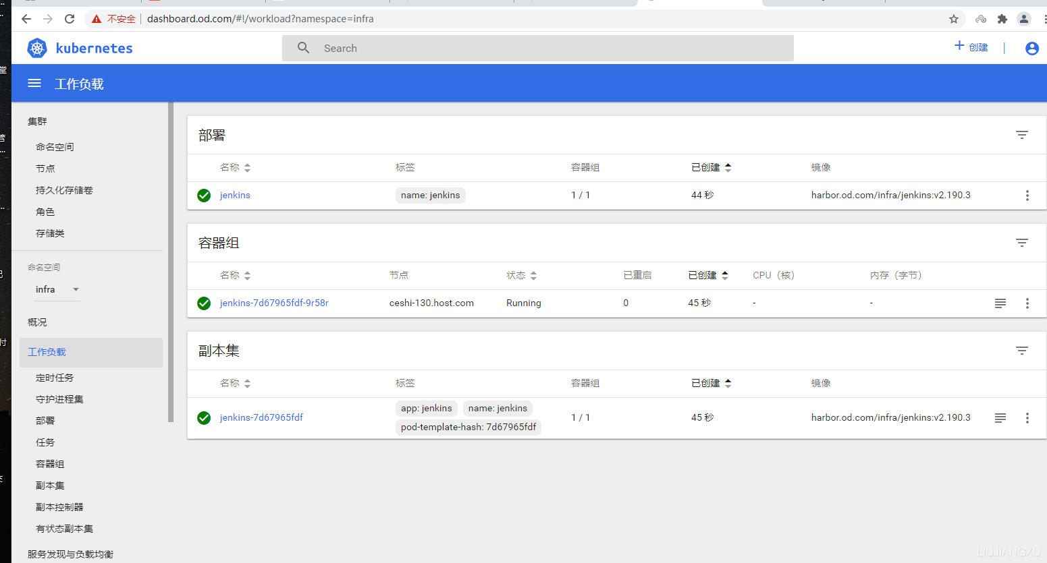1047x563 pixels.
Task: Click the 集群 sidebar heading
Action: 37,121
